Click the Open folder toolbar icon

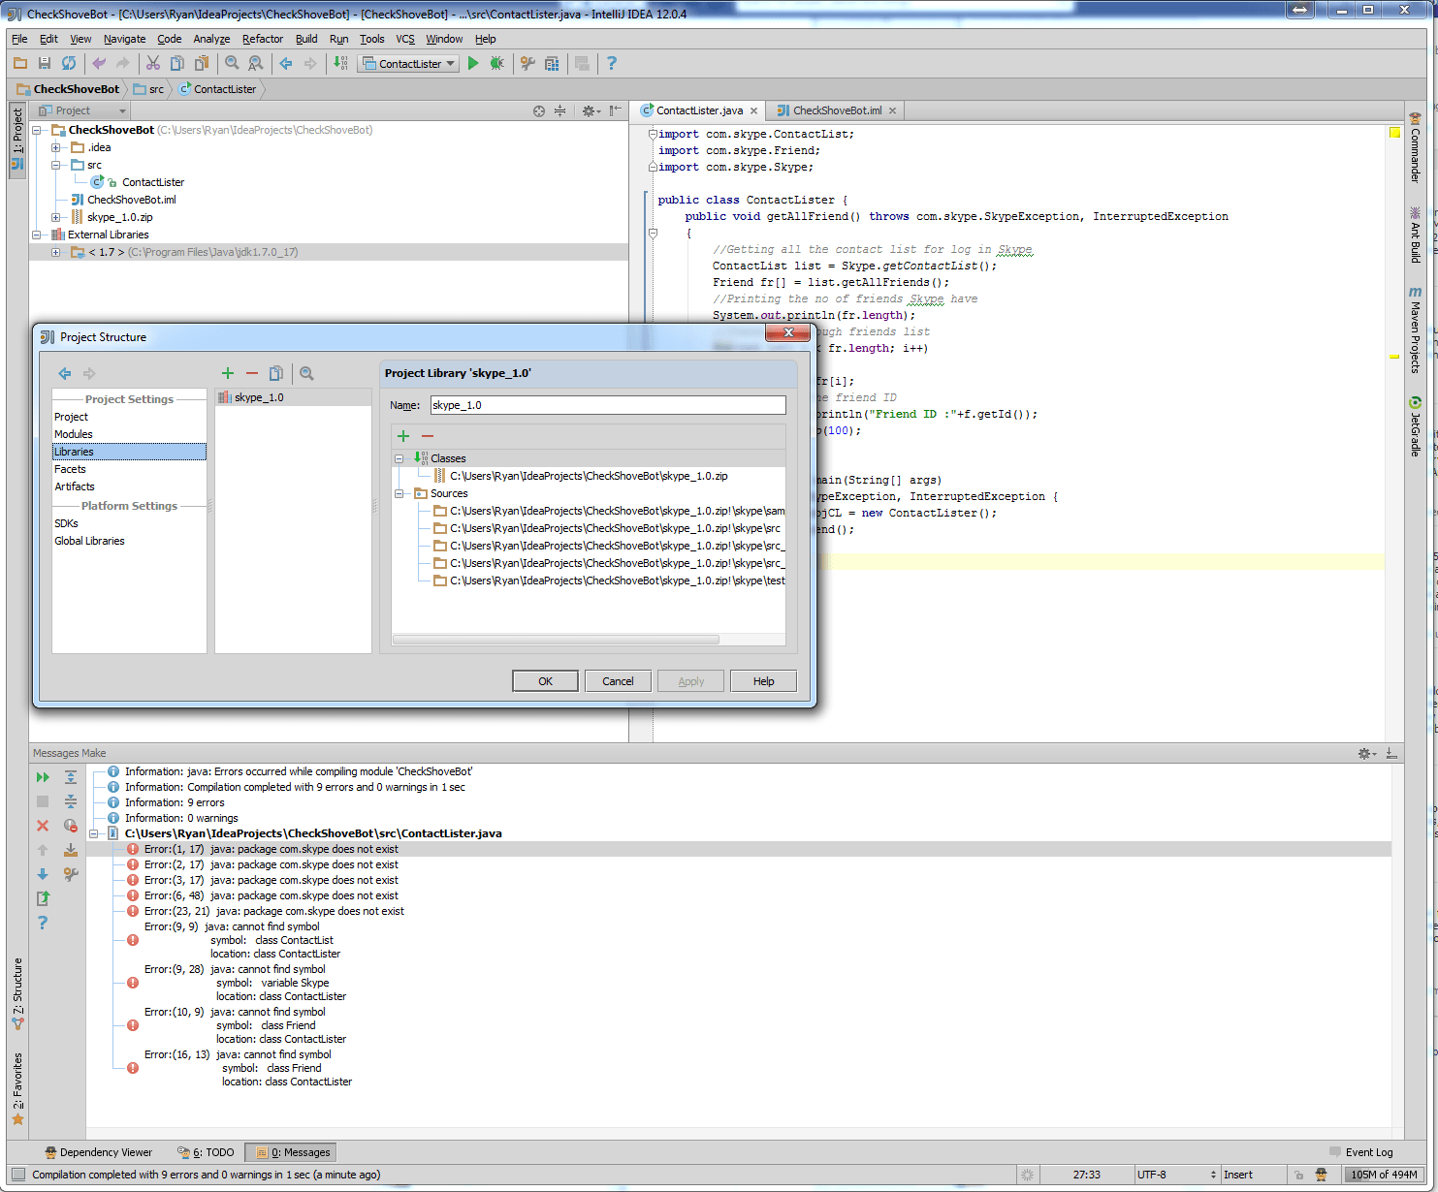(x=20, y=63)
